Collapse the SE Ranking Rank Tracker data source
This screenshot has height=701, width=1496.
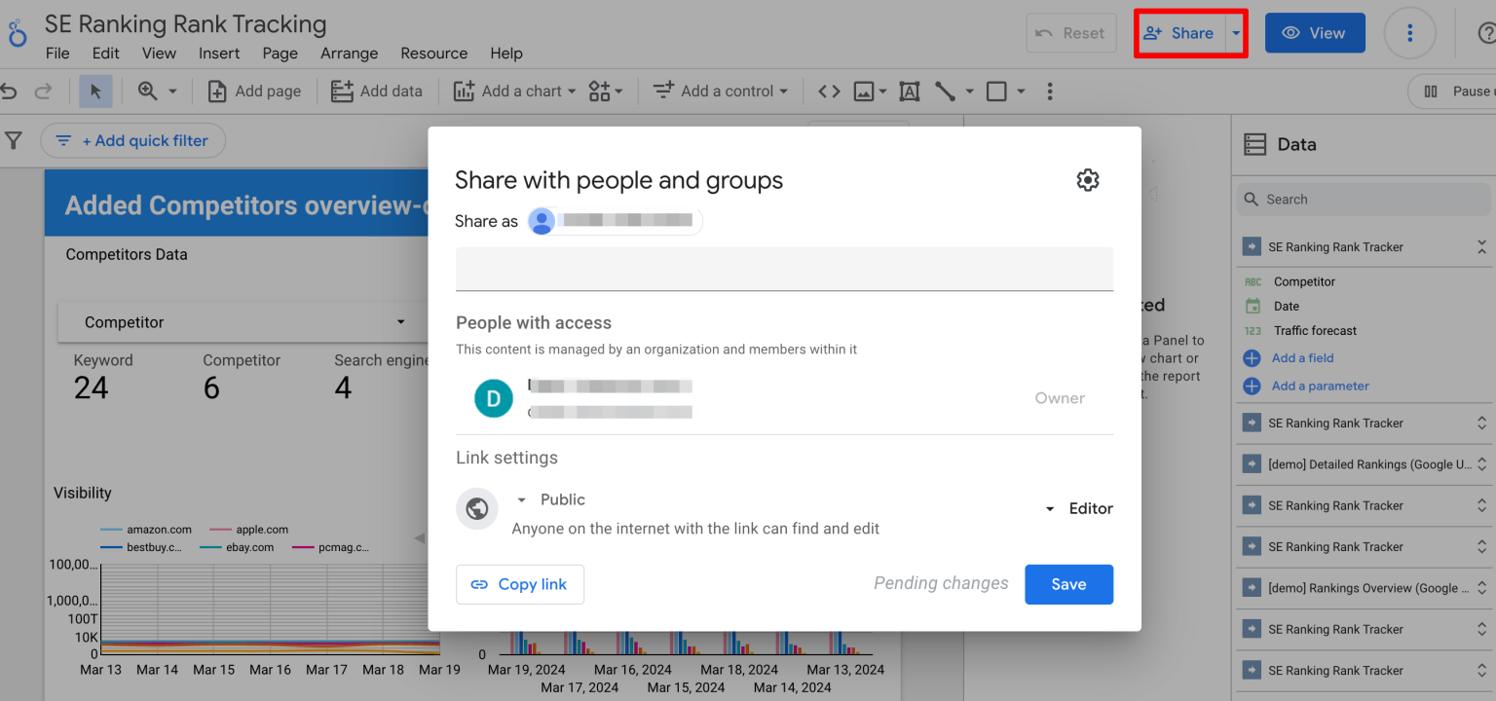[1481, 246]
